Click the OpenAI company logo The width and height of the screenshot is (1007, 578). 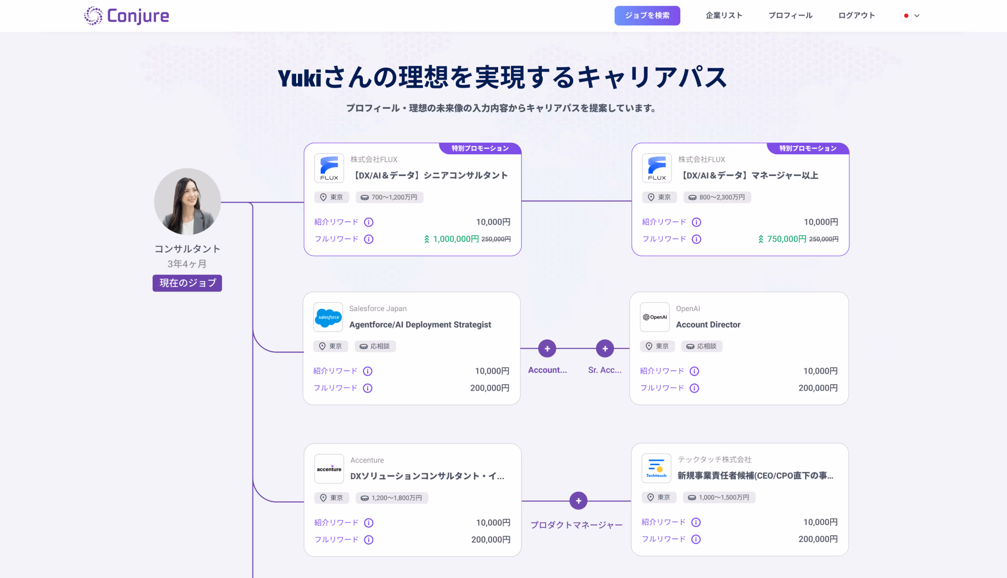tap(654, 317)
